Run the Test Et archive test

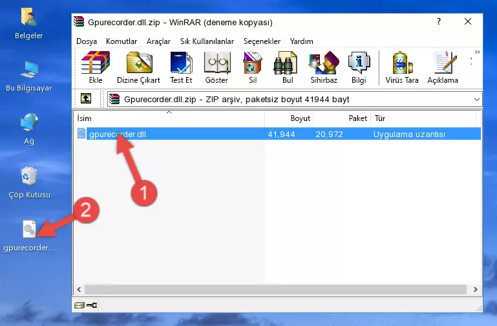pos(181,67)
